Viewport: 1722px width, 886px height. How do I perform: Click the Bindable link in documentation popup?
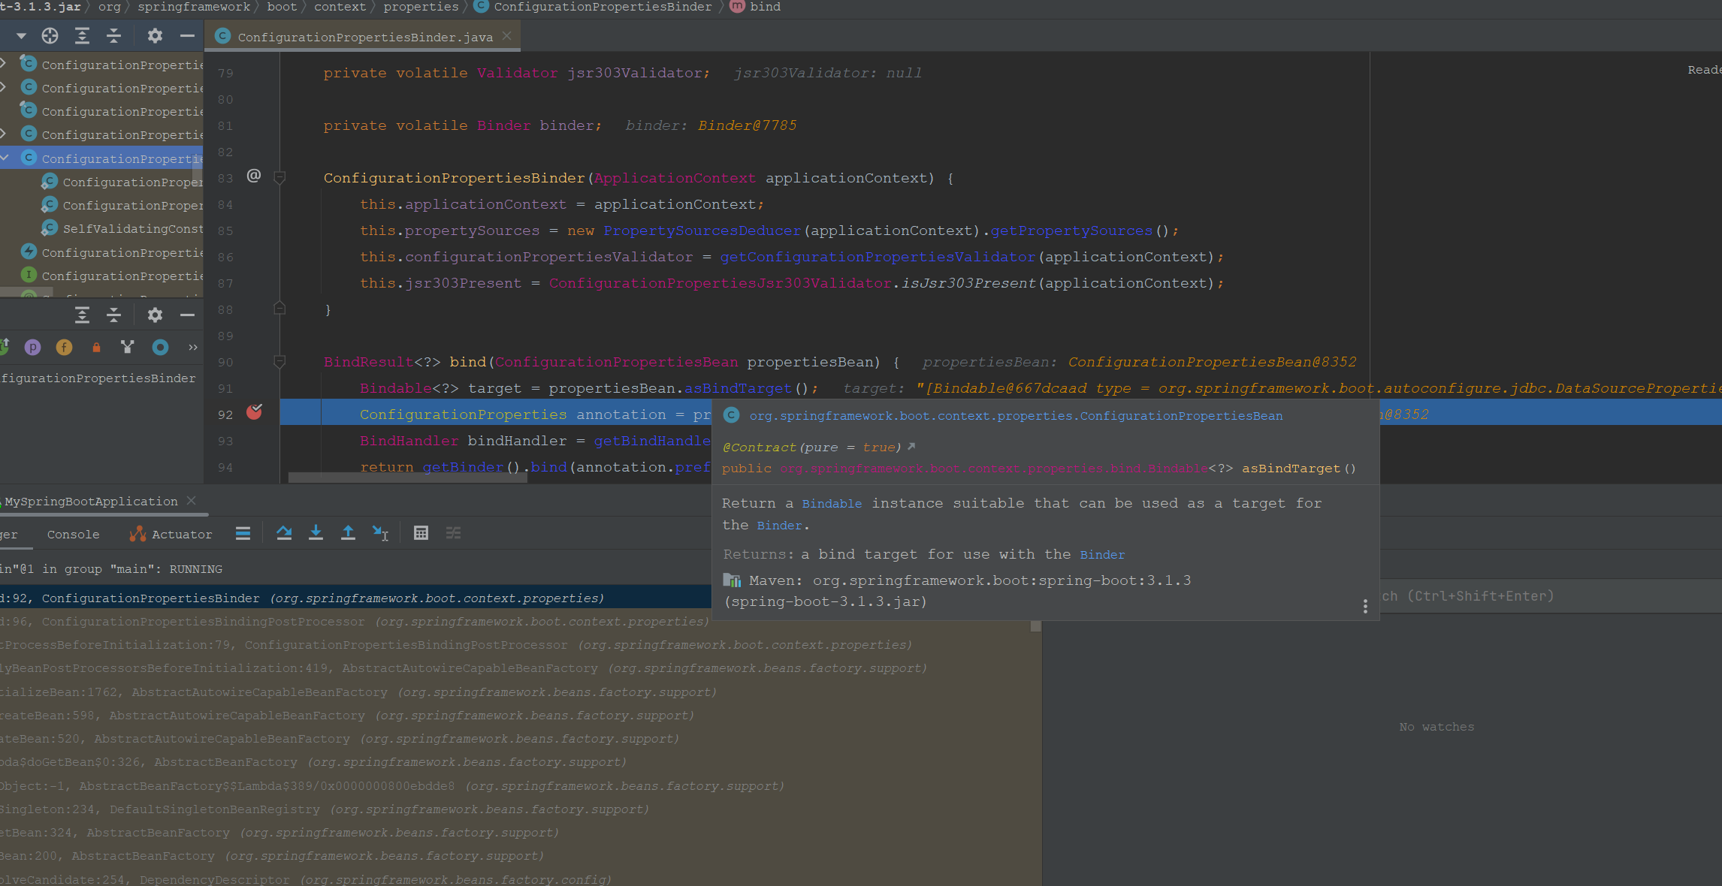point(832,504)
